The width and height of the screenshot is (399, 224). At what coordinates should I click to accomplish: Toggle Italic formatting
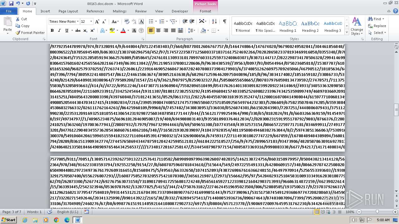pos(59,30)
